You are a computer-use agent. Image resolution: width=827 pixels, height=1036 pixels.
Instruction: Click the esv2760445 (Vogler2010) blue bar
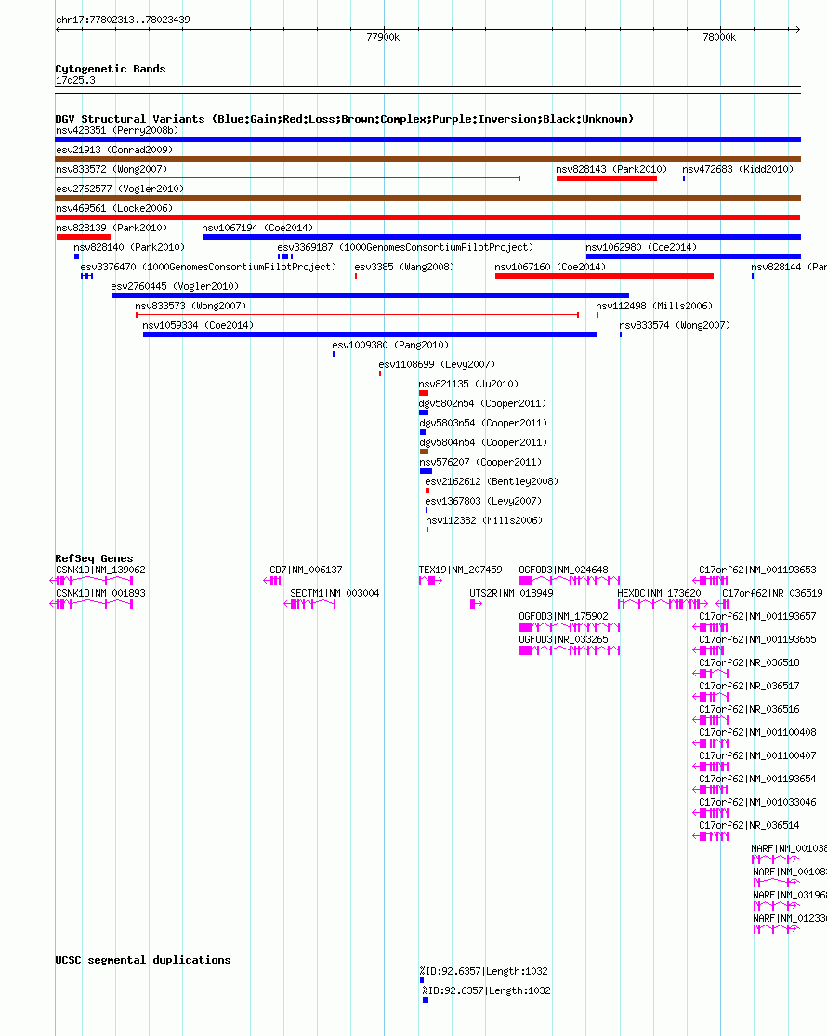pos(370,295)
